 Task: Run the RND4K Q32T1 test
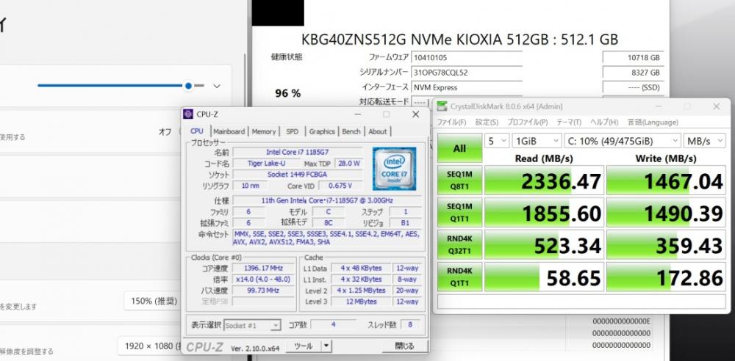point(459,244)
